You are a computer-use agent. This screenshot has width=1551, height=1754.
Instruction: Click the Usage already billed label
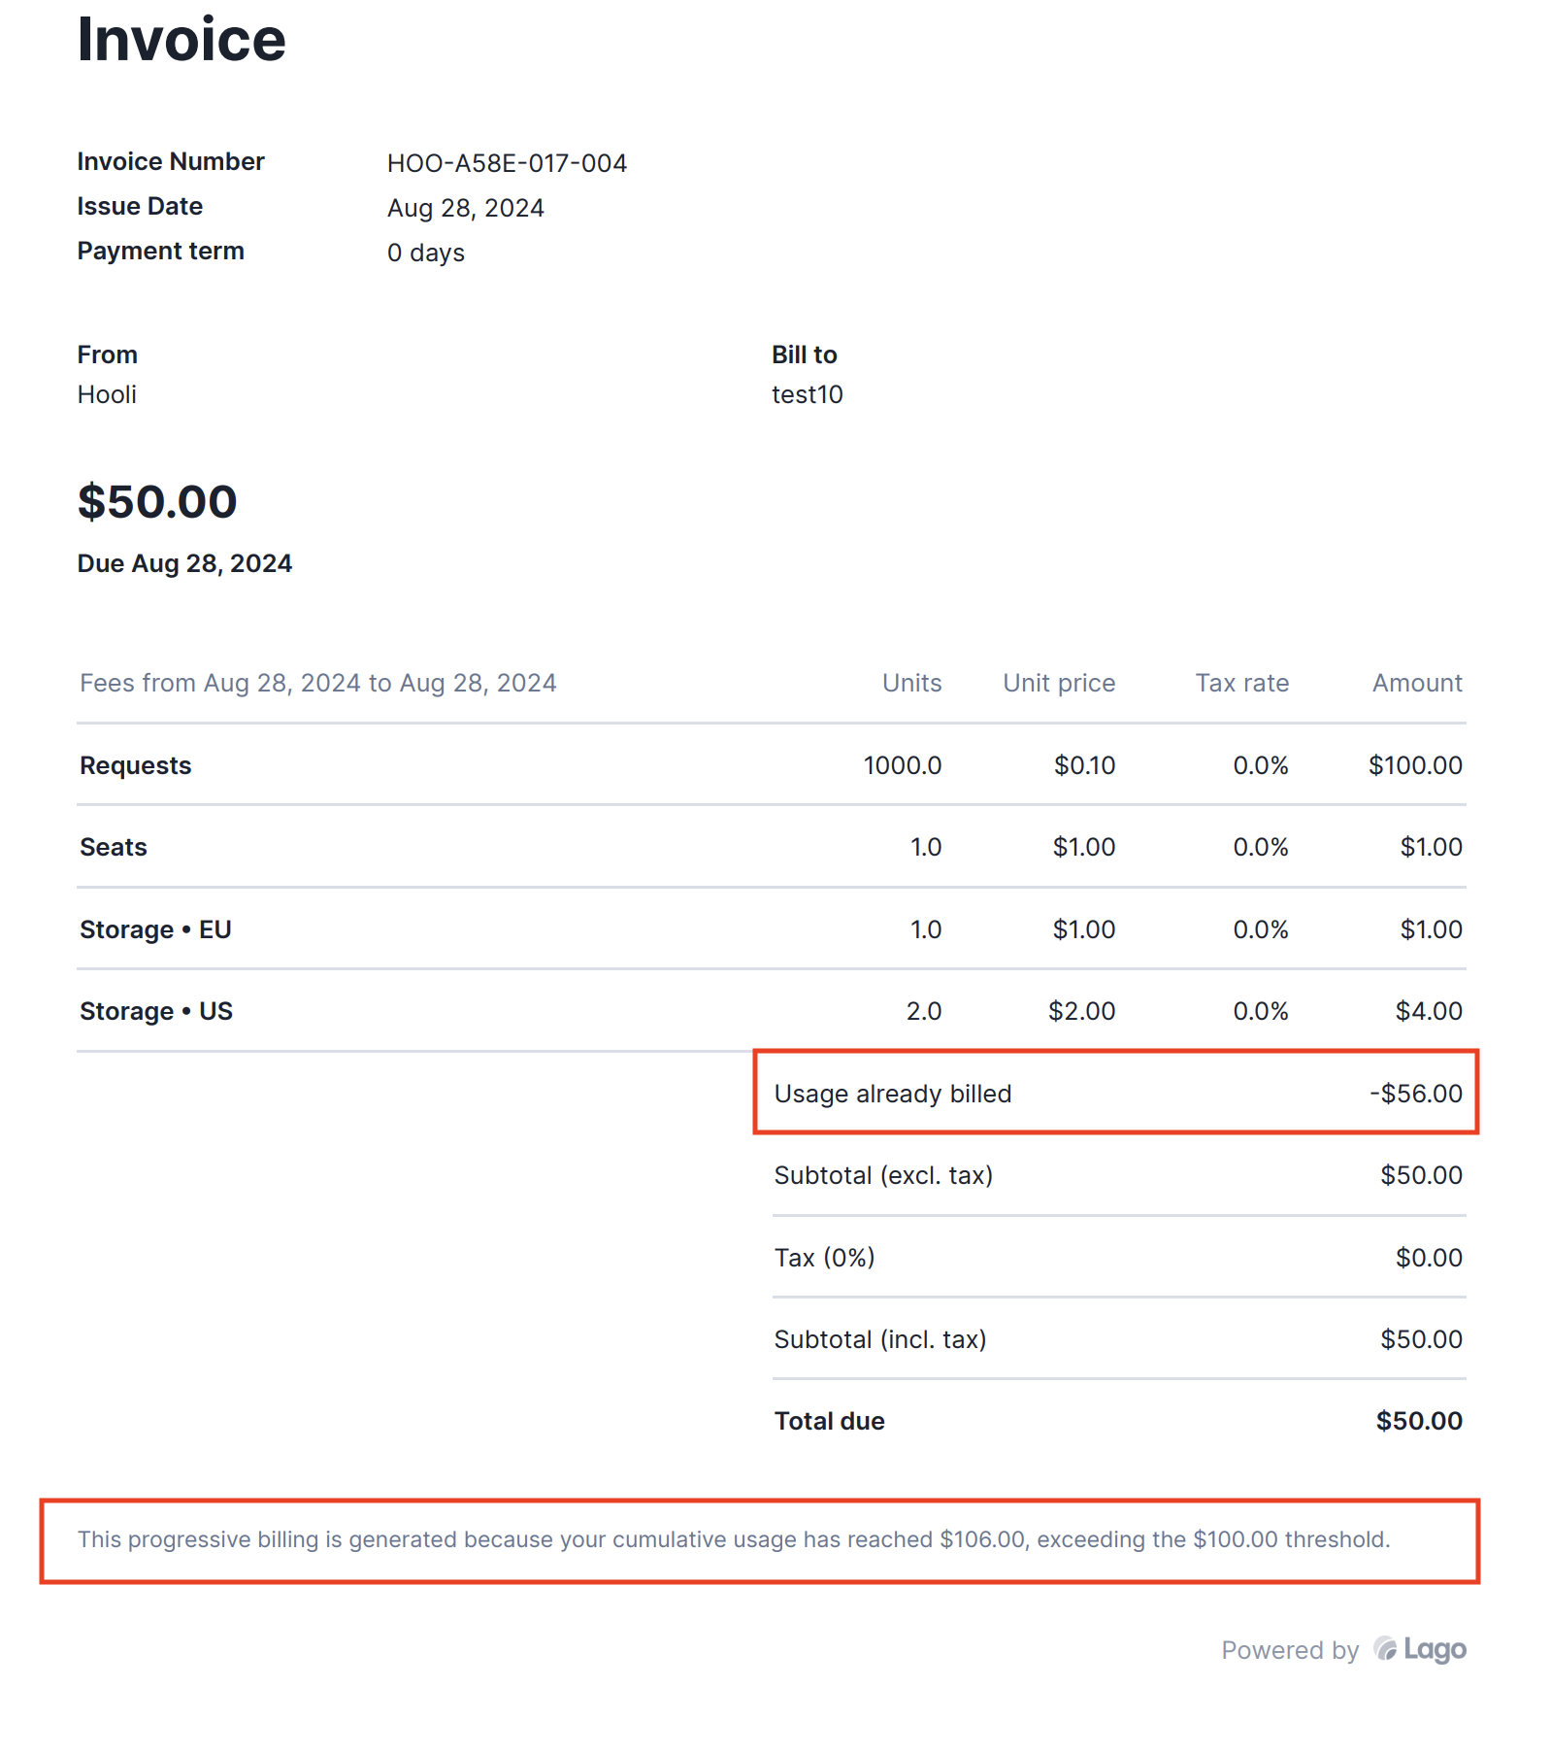(893, 1094)
